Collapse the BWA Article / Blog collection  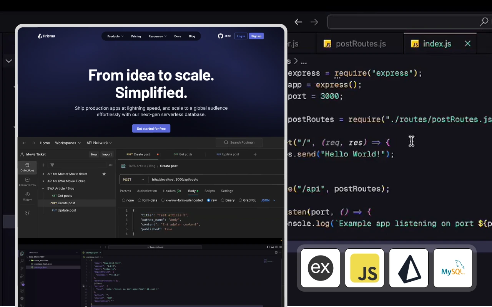tap(43, 188)
